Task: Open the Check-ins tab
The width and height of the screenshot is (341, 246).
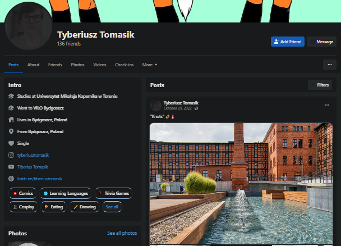Action: (x=124, y=65)
